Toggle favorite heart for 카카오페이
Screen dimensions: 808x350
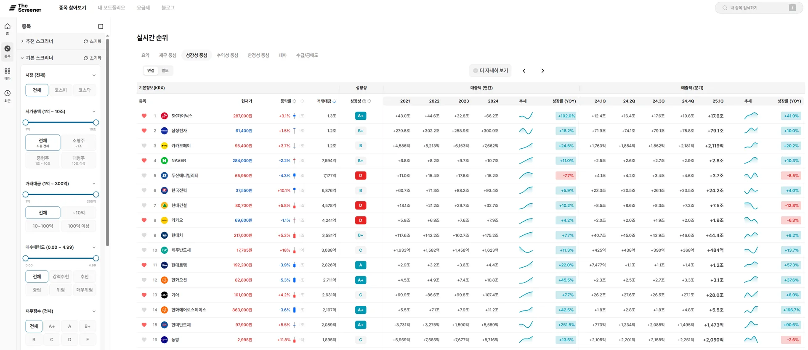144,146
